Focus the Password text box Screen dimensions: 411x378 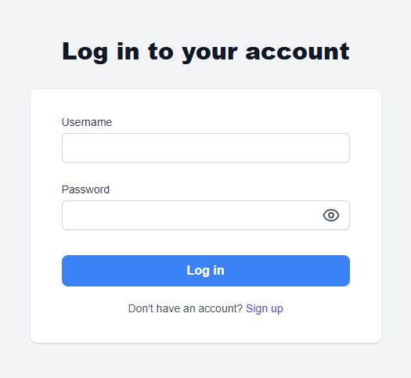click(x=206, y=215)
